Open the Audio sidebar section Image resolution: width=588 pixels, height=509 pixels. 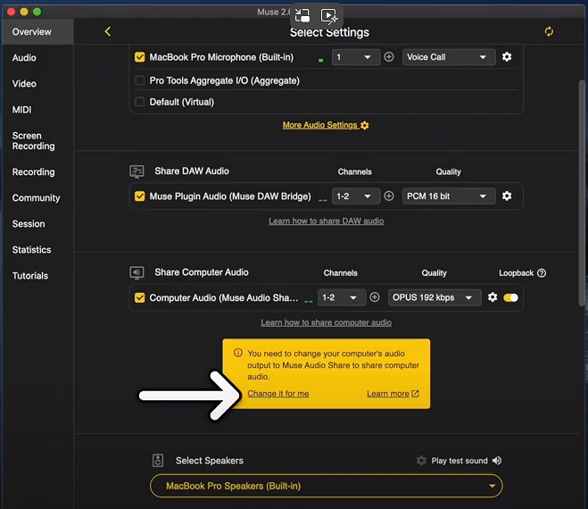(24, 58)
